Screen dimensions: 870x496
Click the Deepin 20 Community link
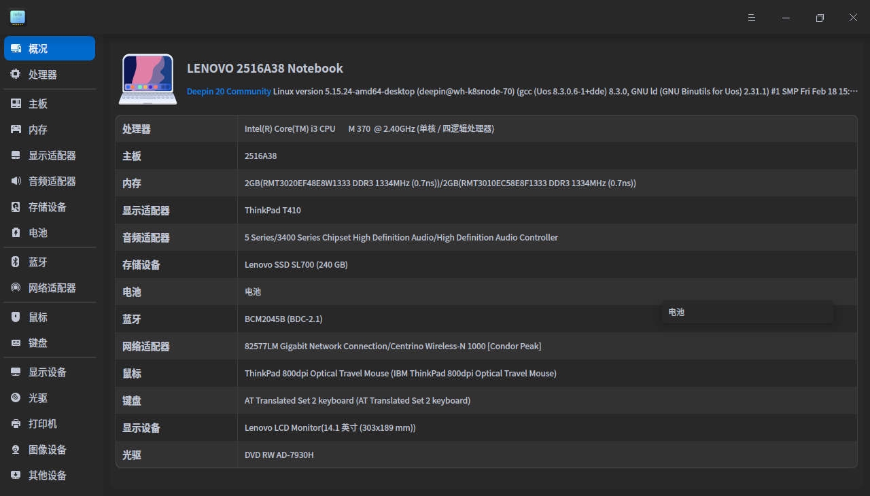[x=228, y=92]
